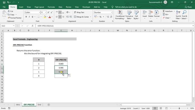This screenshot has width=195, height=110.
Task: Switch to Page Layout view in status bar
Action: coord(161,108)
